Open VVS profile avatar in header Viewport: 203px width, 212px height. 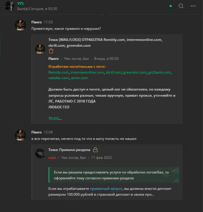[10, 6]
